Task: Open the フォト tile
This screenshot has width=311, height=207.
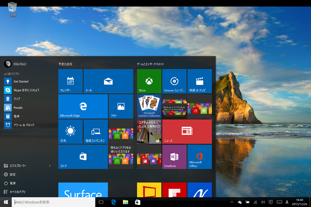Action: [x=121, y=106]
